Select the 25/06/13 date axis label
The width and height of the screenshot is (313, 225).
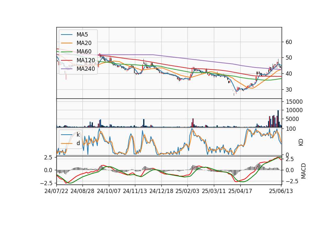(281, 191)
